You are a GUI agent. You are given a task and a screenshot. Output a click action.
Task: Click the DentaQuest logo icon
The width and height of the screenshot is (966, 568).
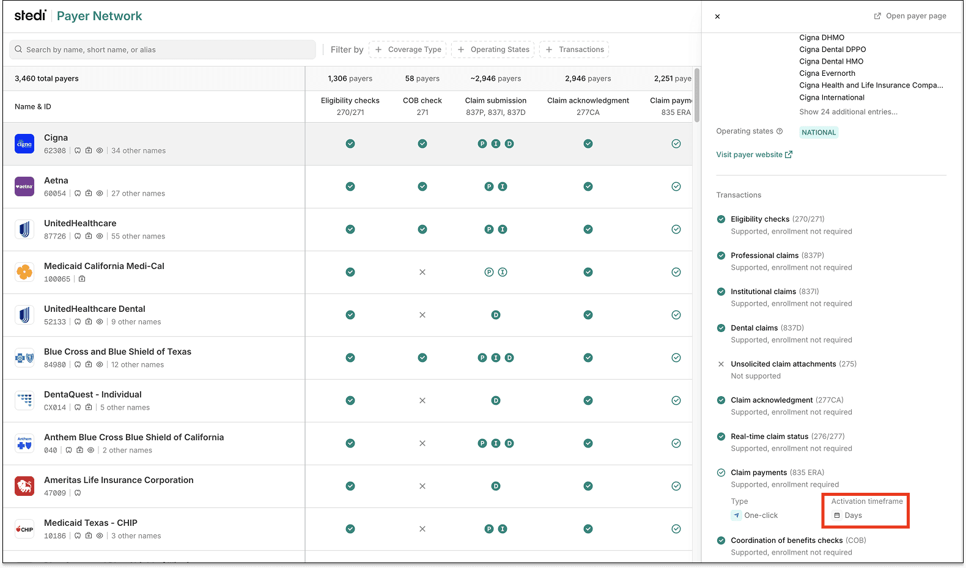pos(24,400)
